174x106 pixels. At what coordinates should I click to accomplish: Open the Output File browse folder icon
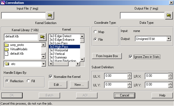click(169, 15)
